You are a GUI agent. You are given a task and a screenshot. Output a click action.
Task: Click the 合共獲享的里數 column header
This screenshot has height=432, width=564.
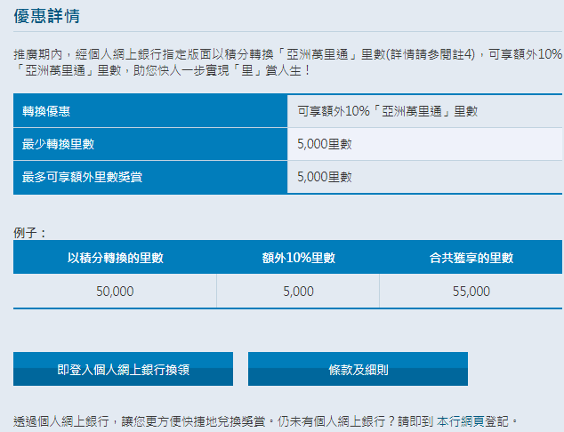click(471, 257)
